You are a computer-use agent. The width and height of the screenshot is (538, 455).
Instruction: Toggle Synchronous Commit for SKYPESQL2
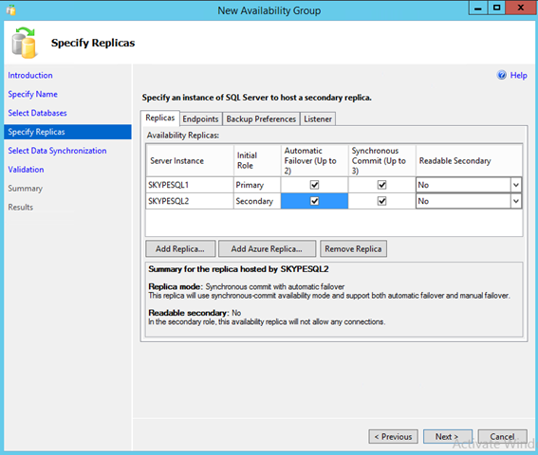point(381,201)
